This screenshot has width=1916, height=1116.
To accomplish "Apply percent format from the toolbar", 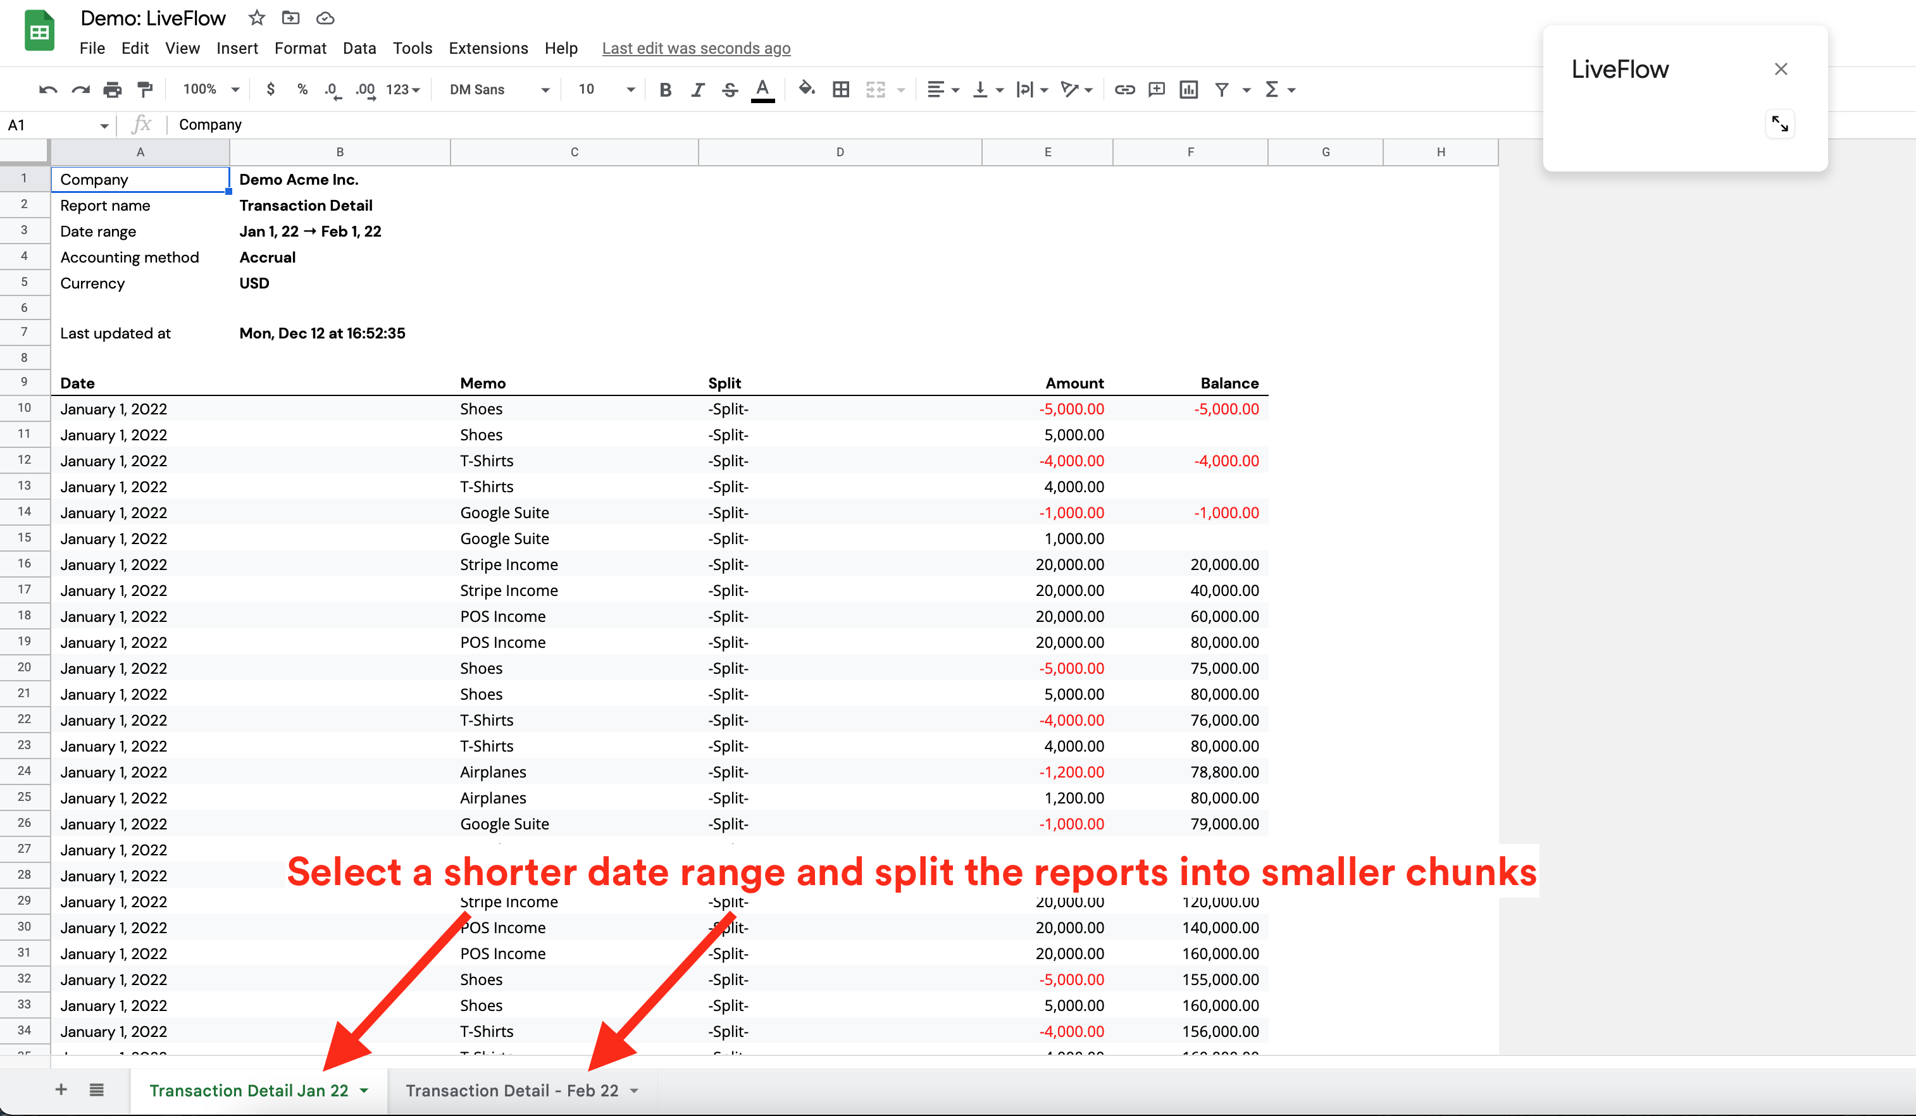I will pos(302,89).
